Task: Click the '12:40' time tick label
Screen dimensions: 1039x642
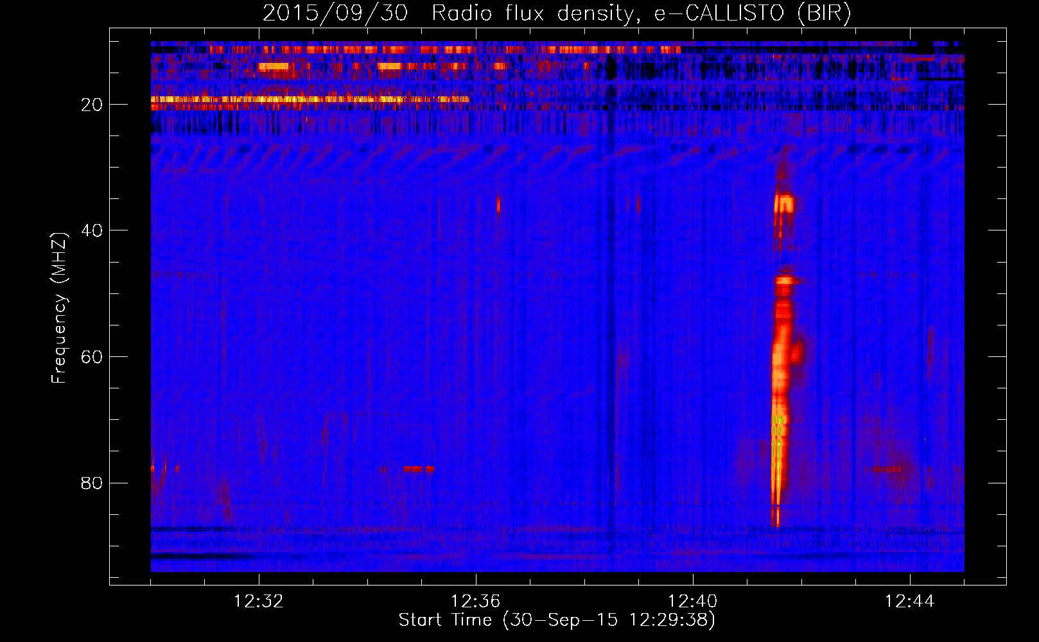Action: [x=693, y=602]
